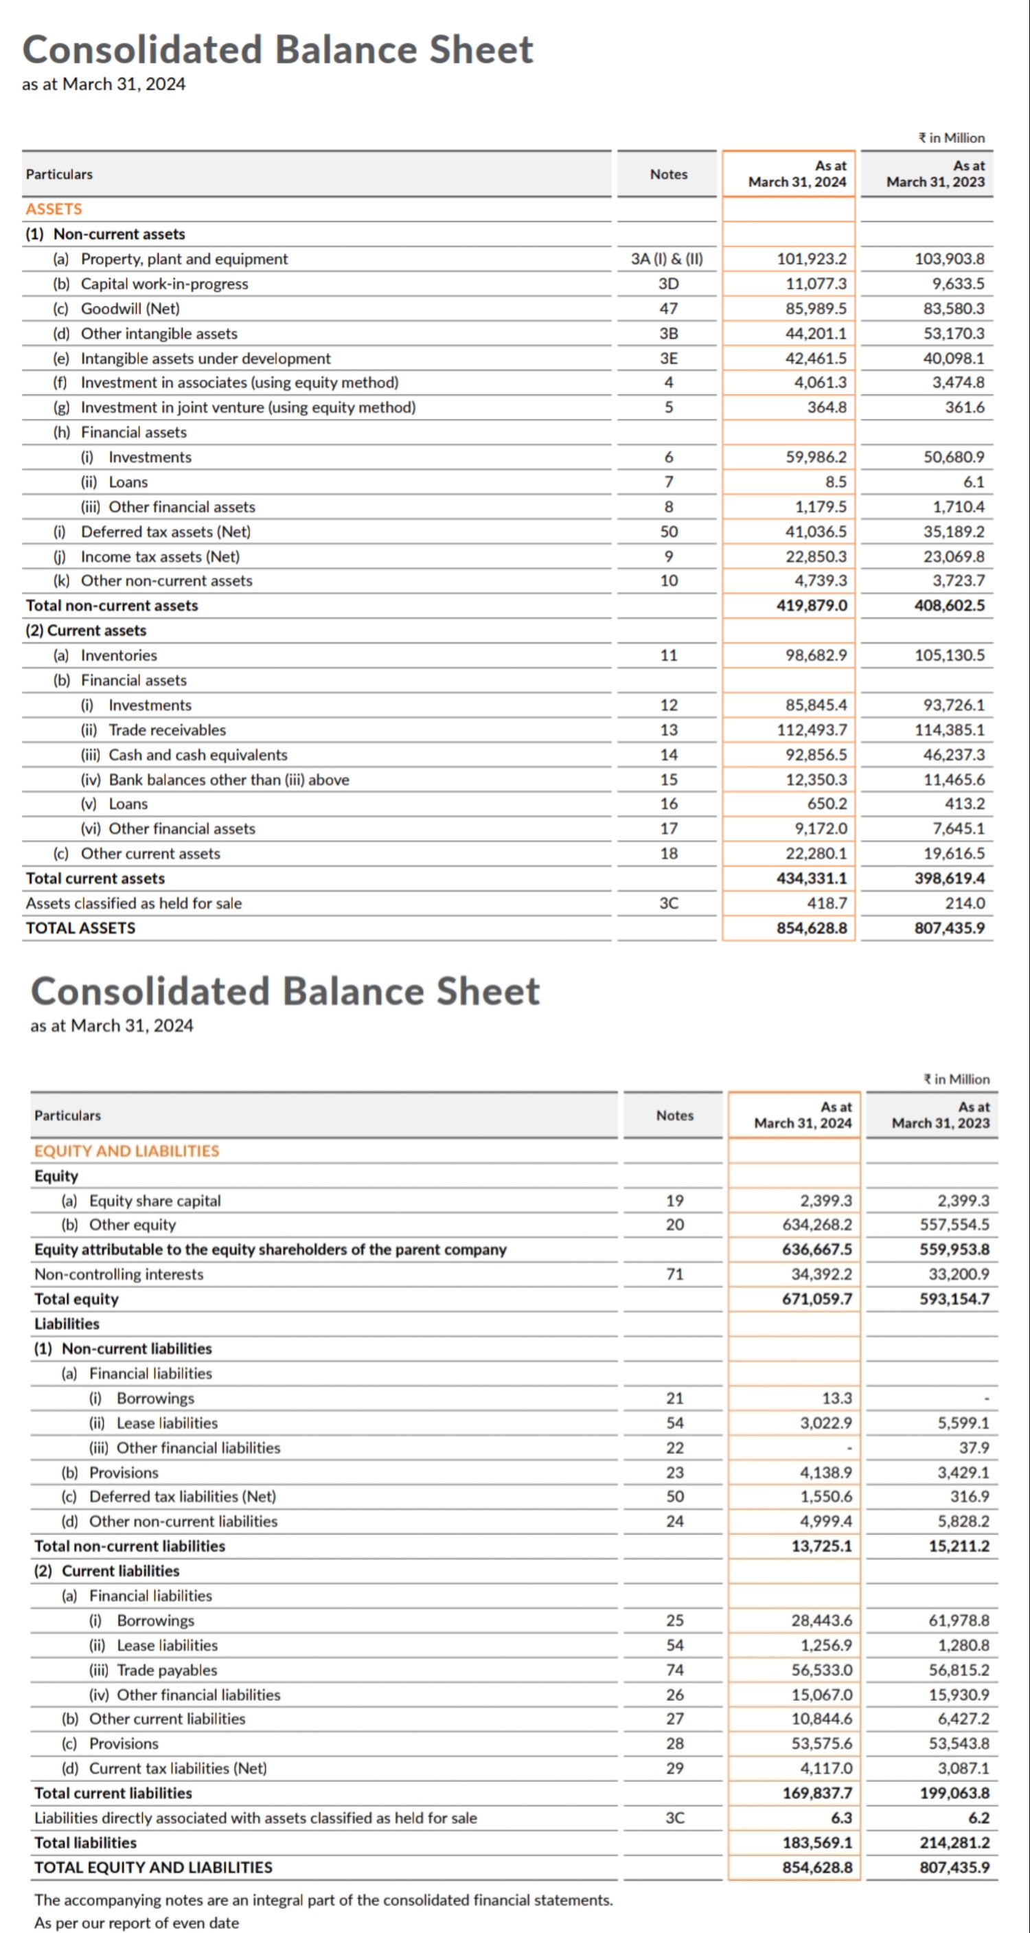
Task: Click the value 92,856.5
Action: [816, 755]
